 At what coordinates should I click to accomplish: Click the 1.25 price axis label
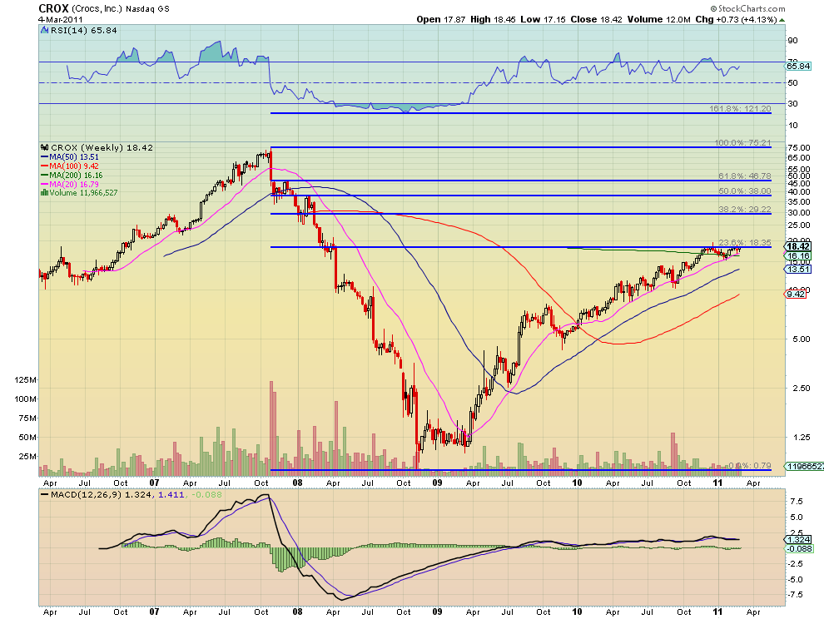coord(801,437)
